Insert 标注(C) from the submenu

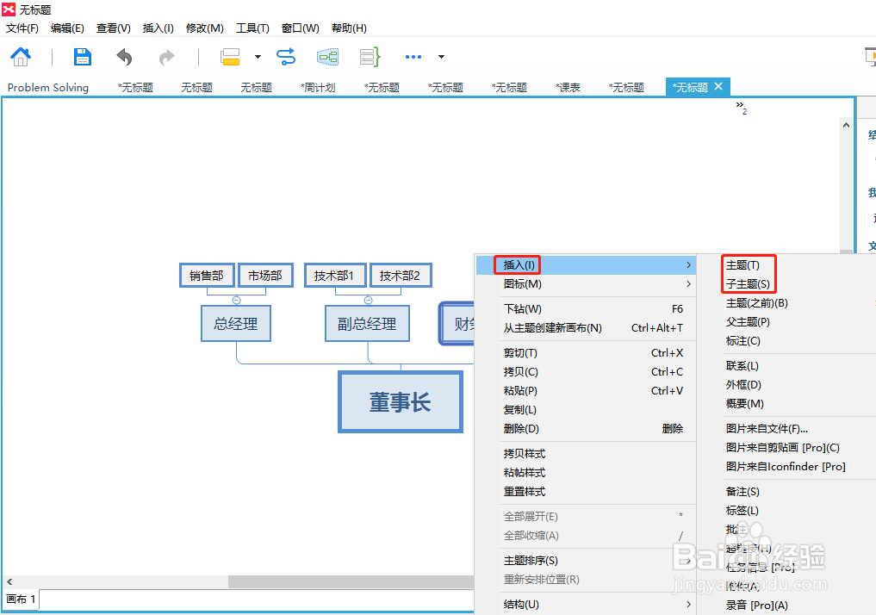tap(742, 341)
